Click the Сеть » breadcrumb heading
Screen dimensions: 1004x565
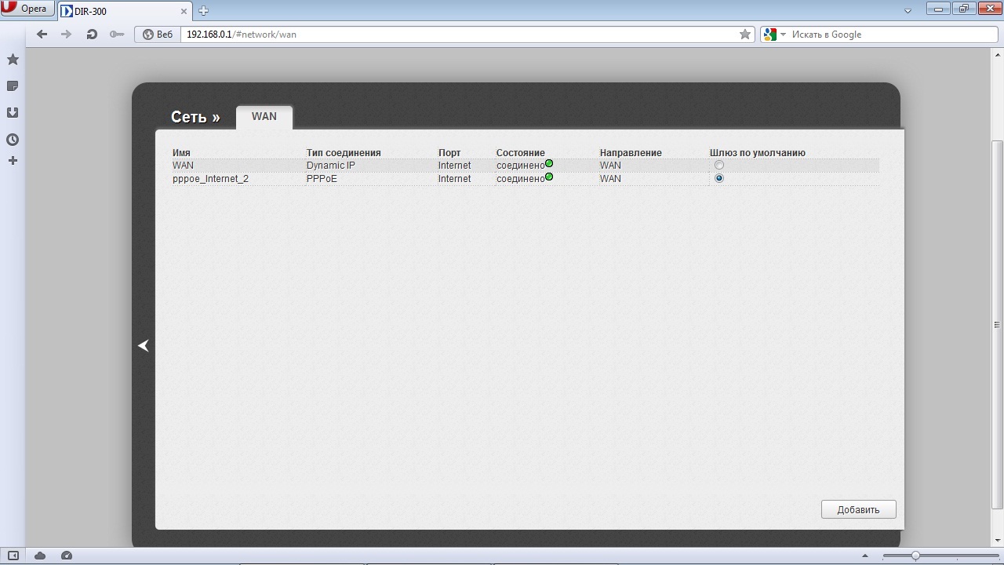pyautogui.click(x=195, y=117)
